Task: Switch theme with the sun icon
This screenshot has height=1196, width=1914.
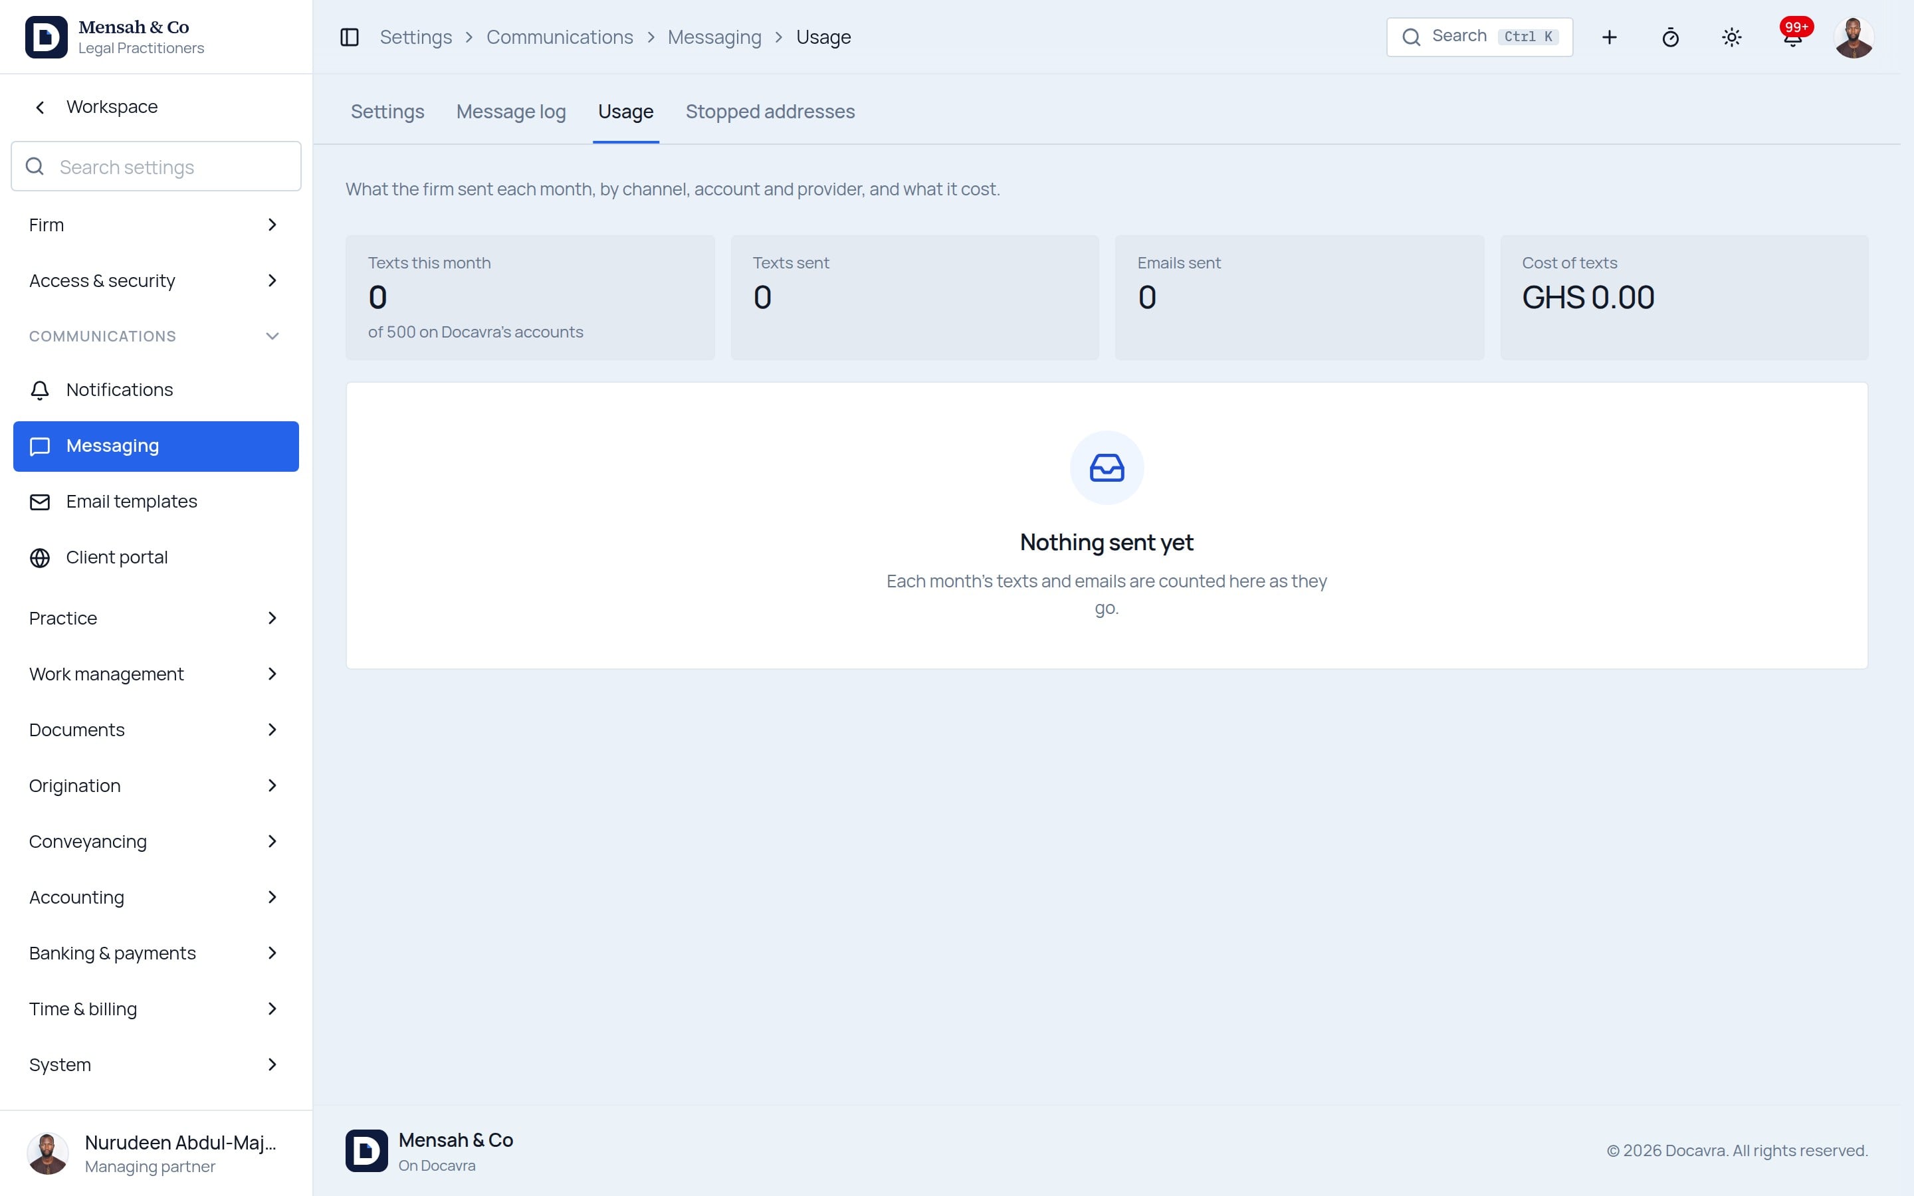Action: 1731,37
